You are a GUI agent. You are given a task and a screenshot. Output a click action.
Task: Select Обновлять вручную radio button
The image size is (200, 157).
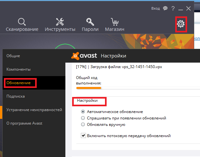(x=83, y=125)
